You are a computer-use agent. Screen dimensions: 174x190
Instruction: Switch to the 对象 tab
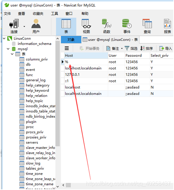pos(71,40)
